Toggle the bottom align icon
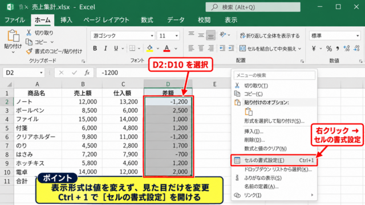This screenshot has height=205, width=365. coord(210,35)
